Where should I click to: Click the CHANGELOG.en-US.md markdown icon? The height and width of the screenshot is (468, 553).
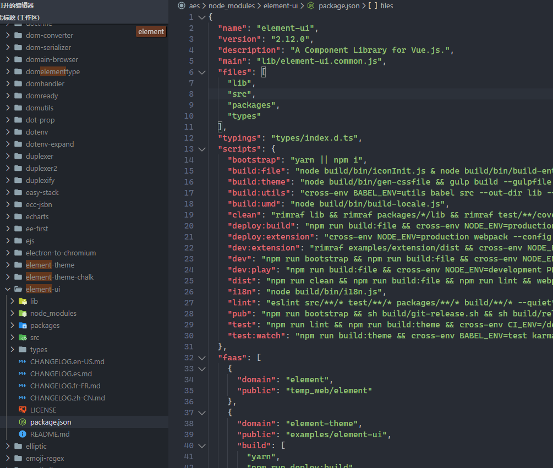(x=23, y=361)
